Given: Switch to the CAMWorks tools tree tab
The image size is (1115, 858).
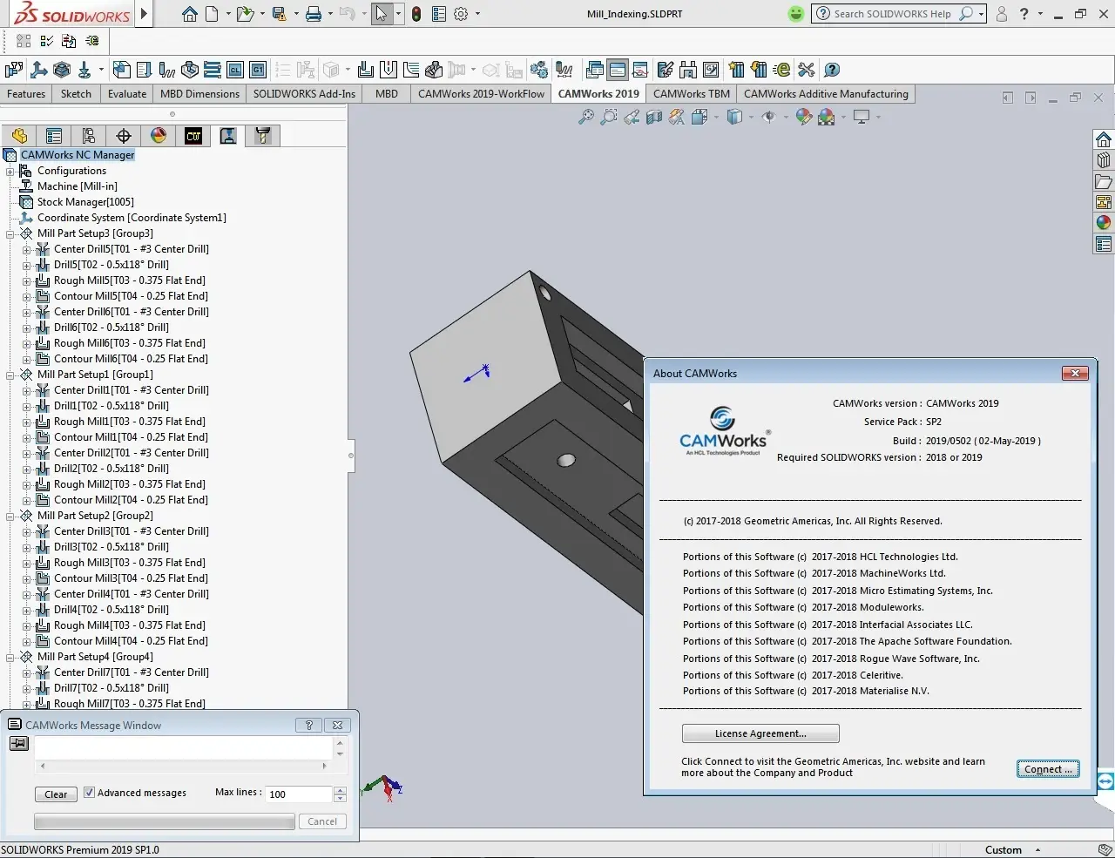Looking at the screenshot, I should [x=263, y=135].
